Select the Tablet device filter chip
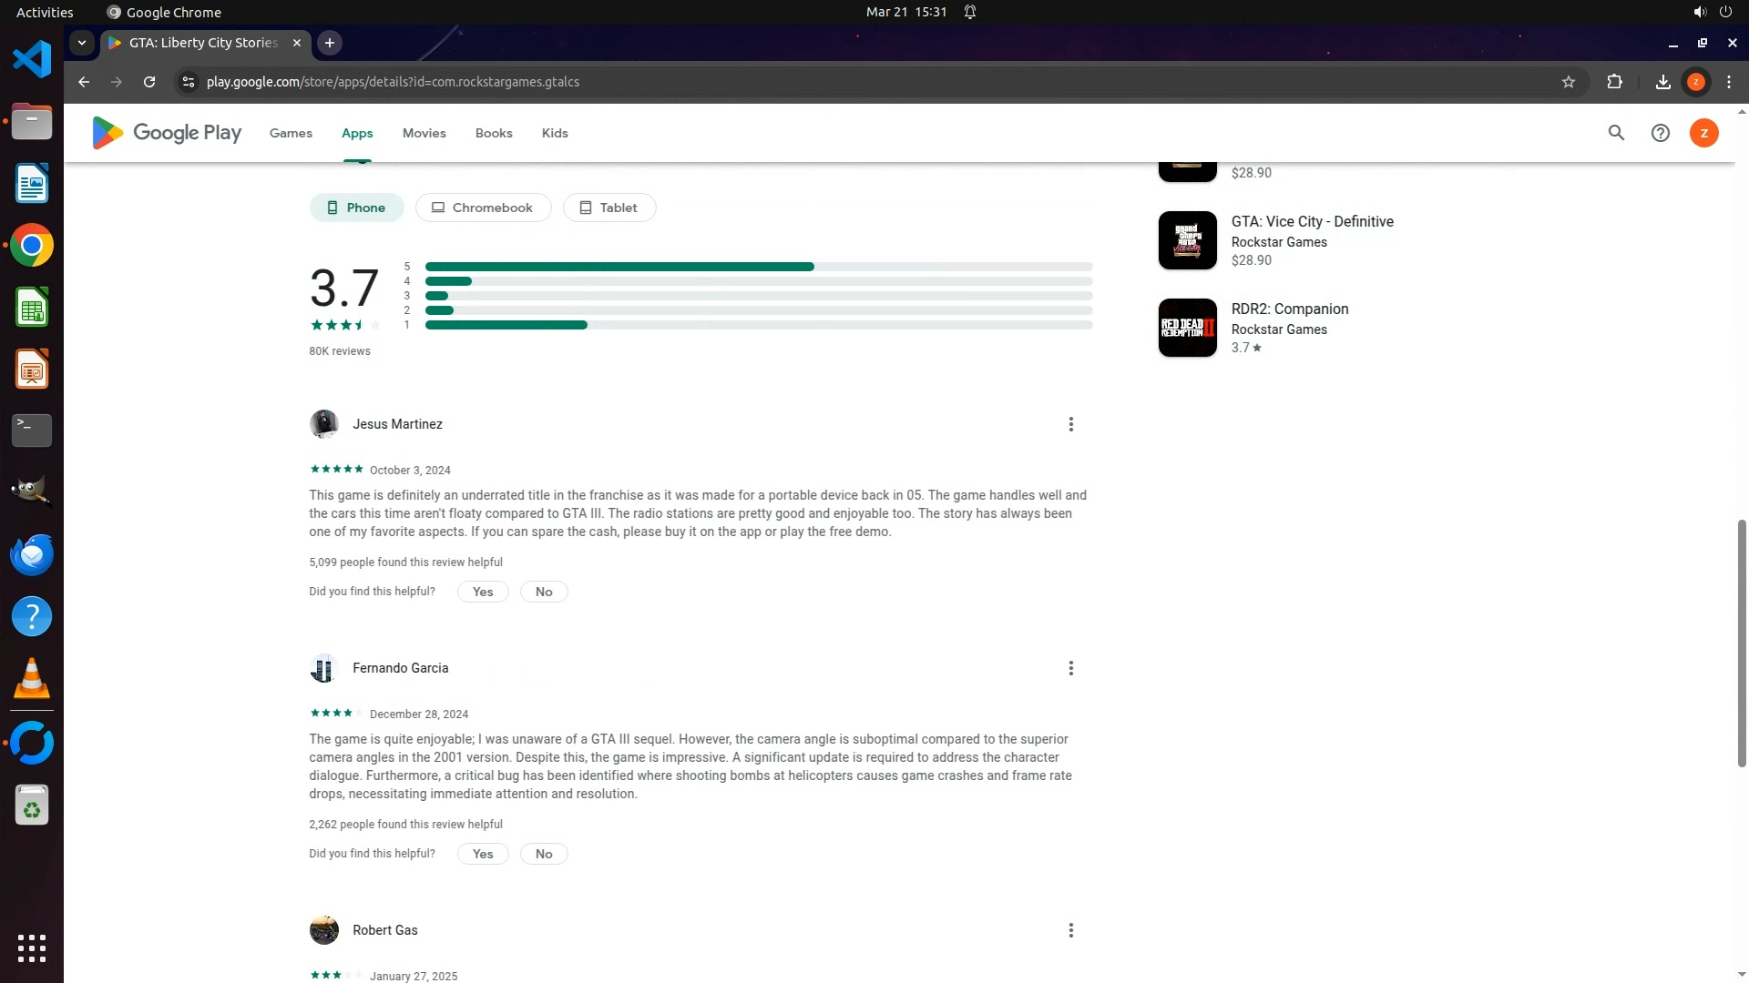The height and width of the screenshot is (983, 1749). [609, 208]
